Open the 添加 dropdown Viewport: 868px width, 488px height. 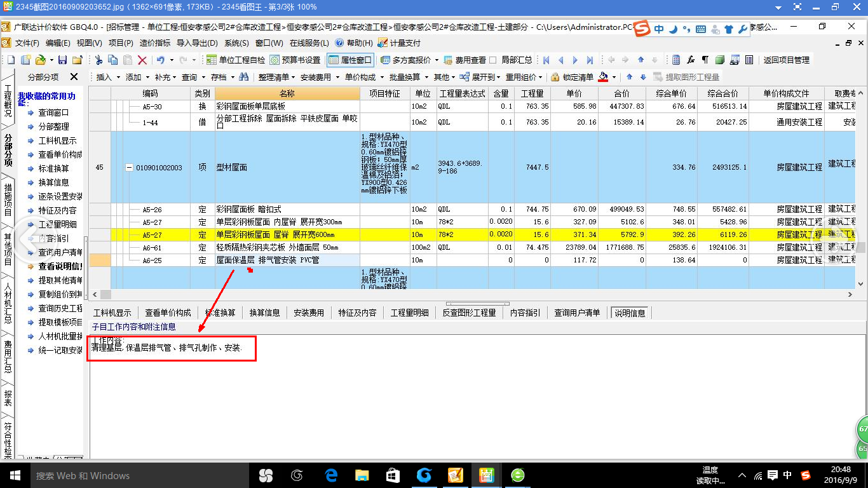tap(137, 77)
